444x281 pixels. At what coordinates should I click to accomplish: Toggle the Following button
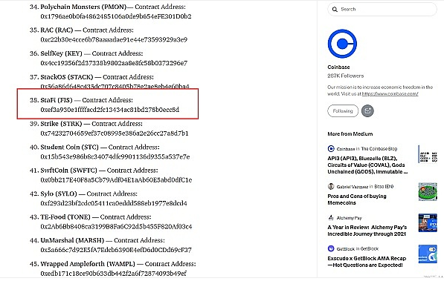tap(343, 110)
